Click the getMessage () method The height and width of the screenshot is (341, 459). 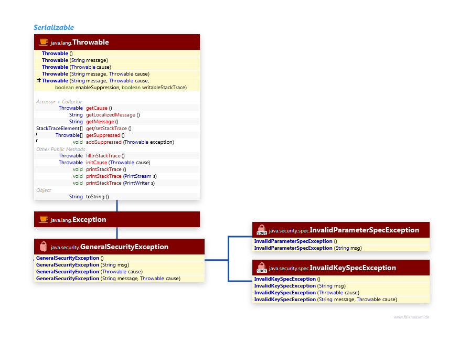pyautogui.click(x=102, y=122)
